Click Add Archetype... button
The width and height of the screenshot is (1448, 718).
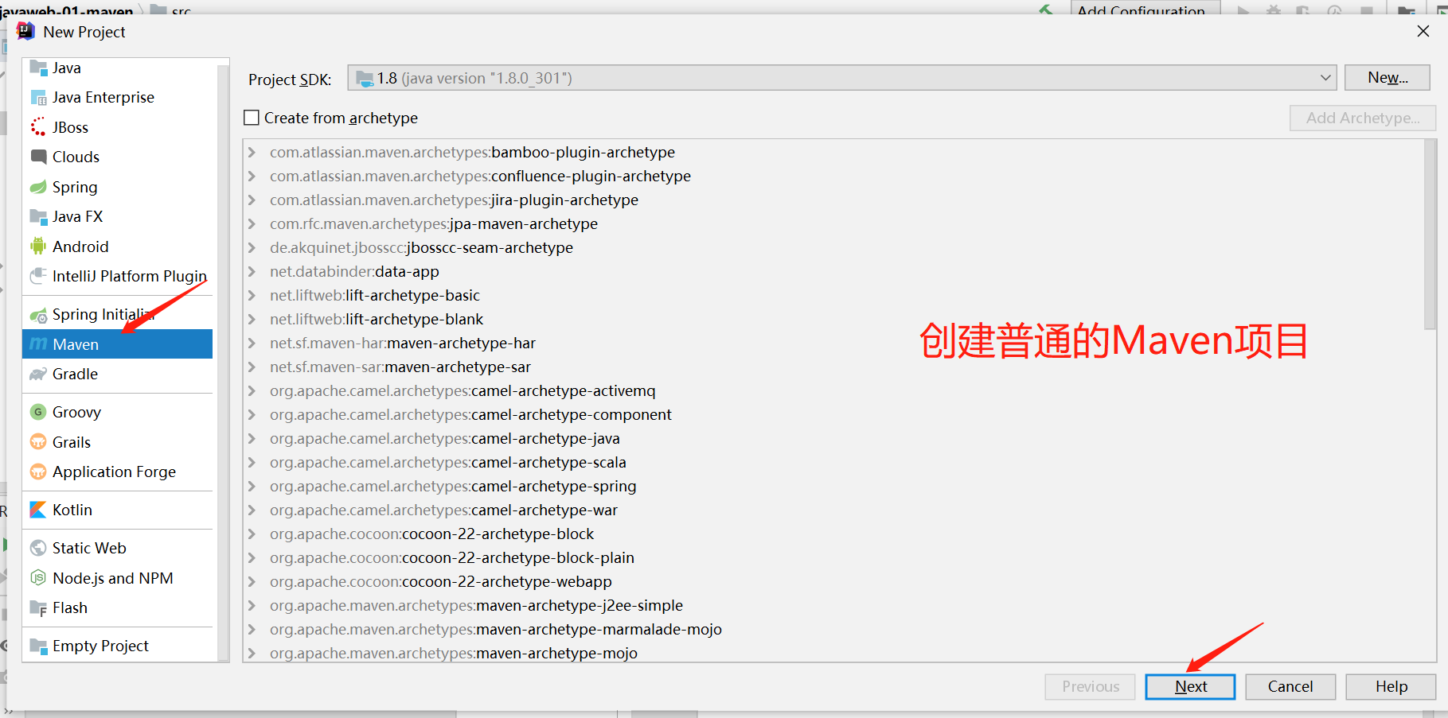1363,118
